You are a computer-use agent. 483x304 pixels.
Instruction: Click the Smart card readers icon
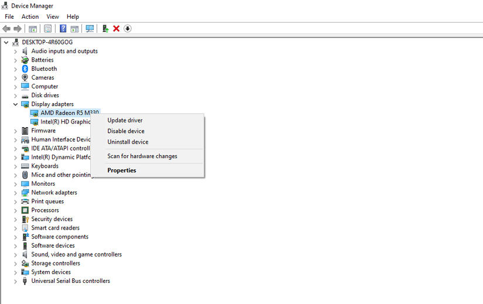[25, 228]
